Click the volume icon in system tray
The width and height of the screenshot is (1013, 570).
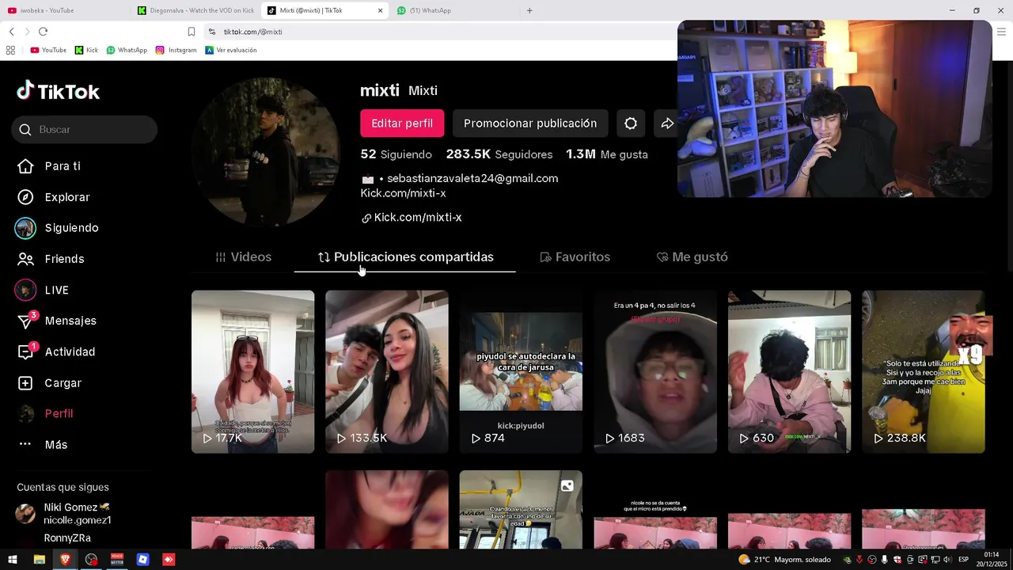(947, 560)
